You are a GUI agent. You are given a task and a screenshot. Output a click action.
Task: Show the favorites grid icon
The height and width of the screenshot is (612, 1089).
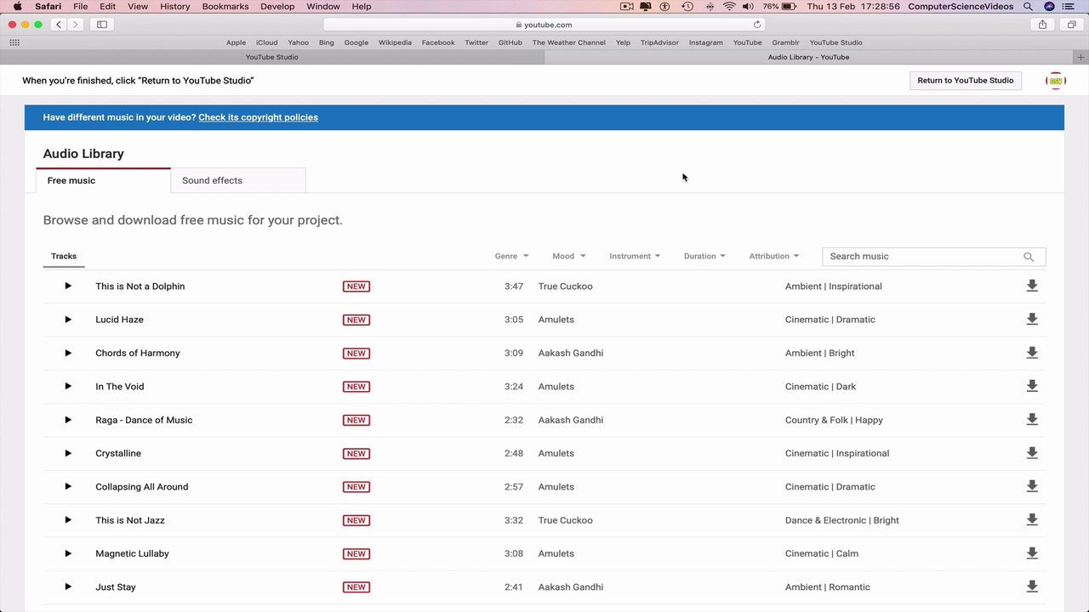click(14, 42)
